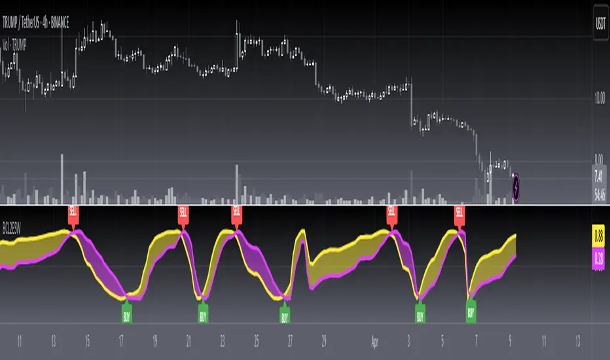Select the BCL2ESW indicator label
The width and height of the screenshot is (610, 360).
click(x=11, y=229)
